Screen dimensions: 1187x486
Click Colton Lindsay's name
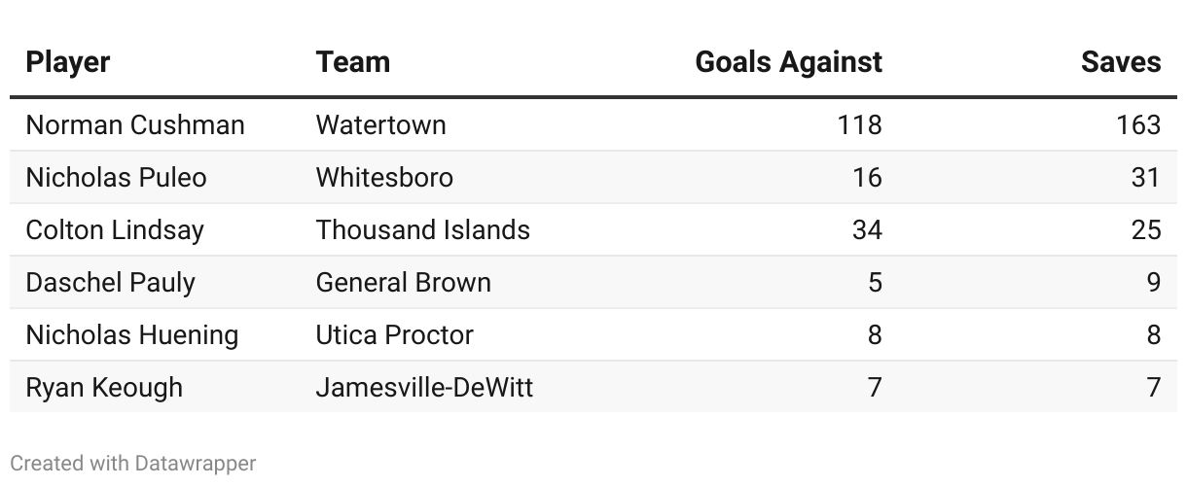pos(115,230)
